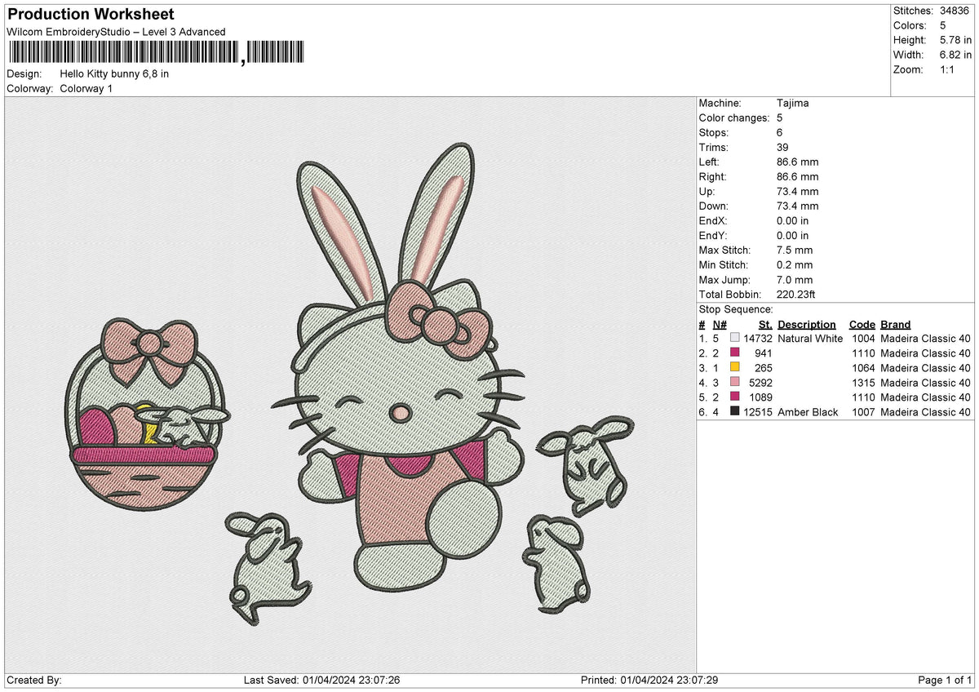Select code 1004 in the stop sequence

862,338
